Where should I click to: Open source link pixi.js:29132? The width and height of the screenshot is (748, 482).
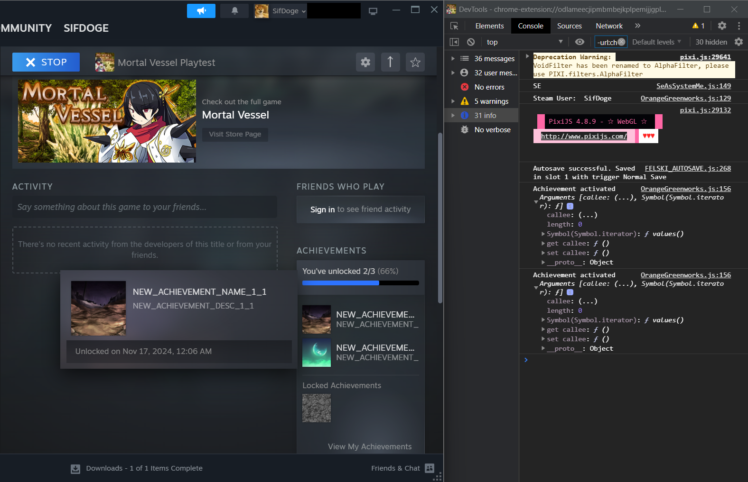(x=705, y=110)
